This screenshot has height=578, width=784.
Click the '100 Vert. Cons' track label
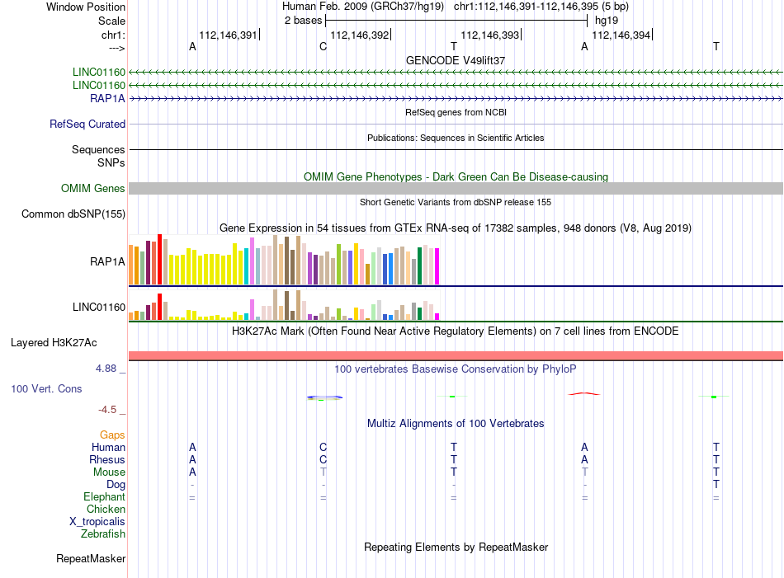[46, 388]
